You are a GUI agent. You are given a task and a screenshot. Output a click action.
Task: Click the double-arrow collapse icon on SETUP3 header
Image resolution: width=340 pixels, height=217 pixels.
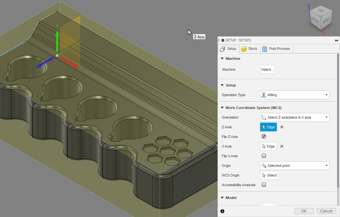tap(336, 40)
